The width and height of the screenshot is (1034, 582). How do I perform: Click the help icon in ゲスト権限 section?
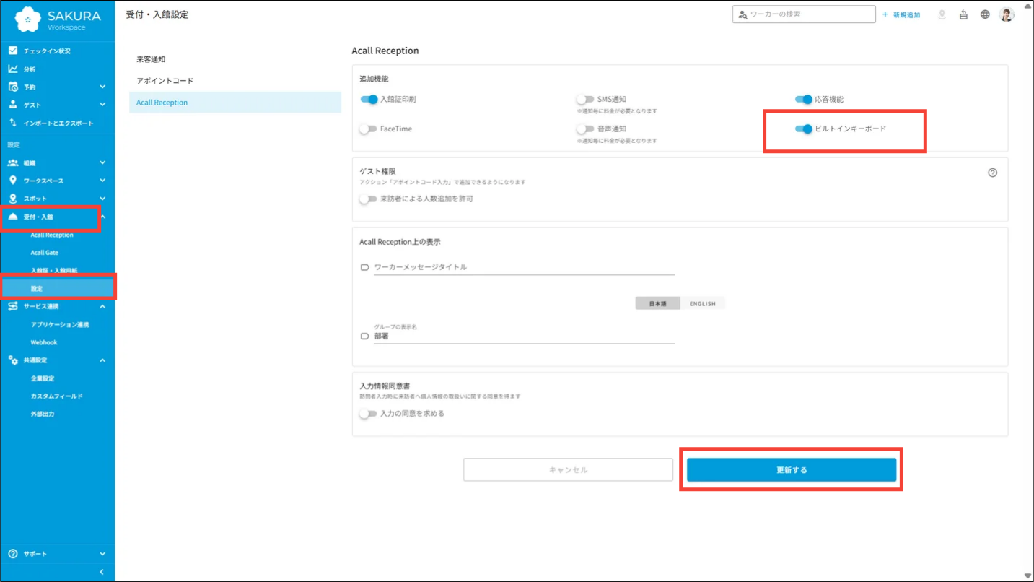(993, 173)
